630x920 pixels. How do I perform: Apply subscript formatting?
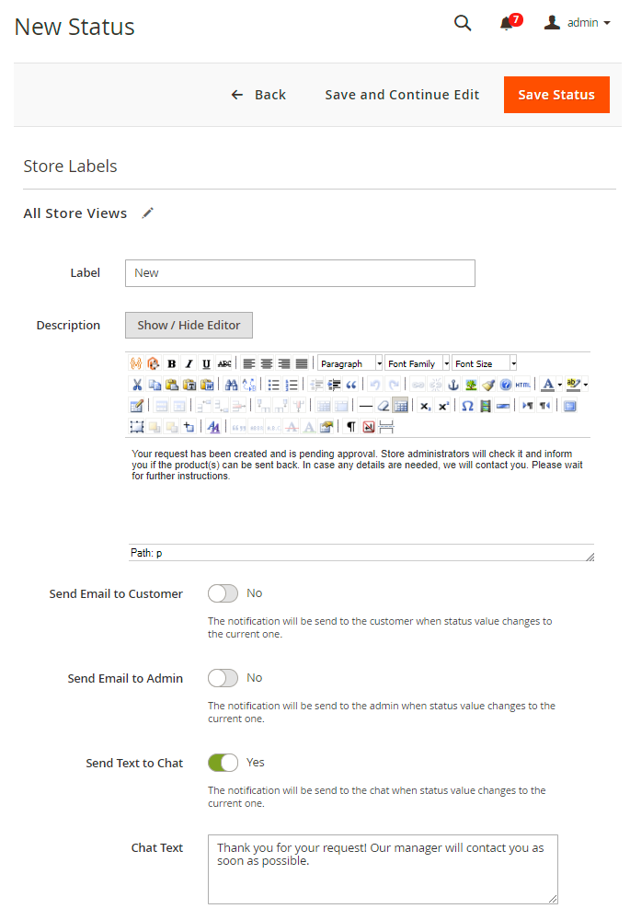tap(426, 406)
